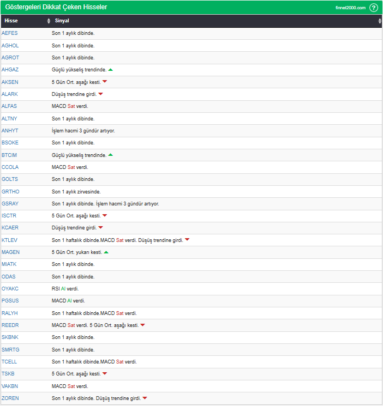Click the red down arrow in ZOREN row

coord(145,398)
